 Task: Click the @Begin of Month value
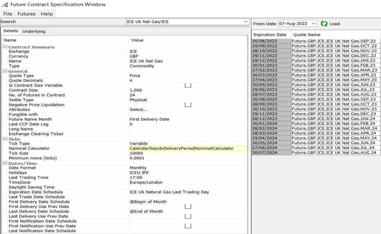148,201
